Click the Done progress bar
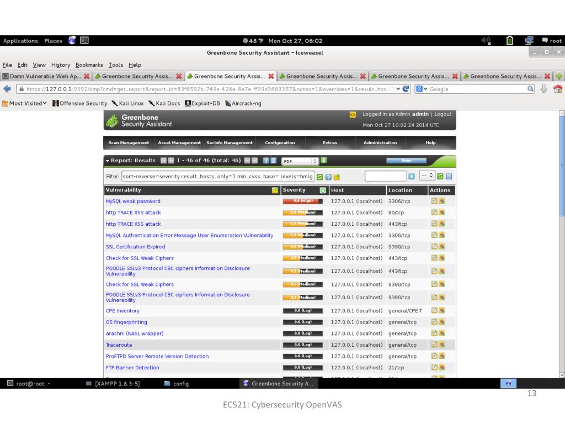The width and height of the screenshot is (565, 424). tap(406, 161)
